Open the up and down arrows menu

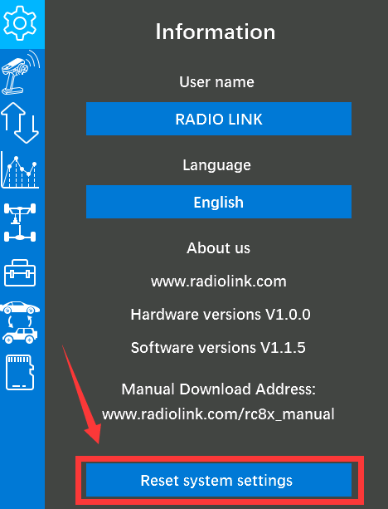coord(20,123)
